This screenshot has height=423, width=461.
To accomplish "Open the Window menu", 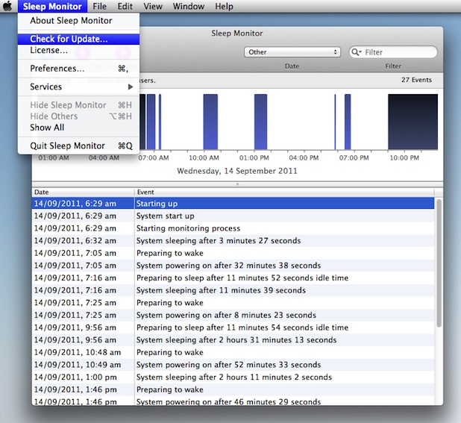I will 189,6.
